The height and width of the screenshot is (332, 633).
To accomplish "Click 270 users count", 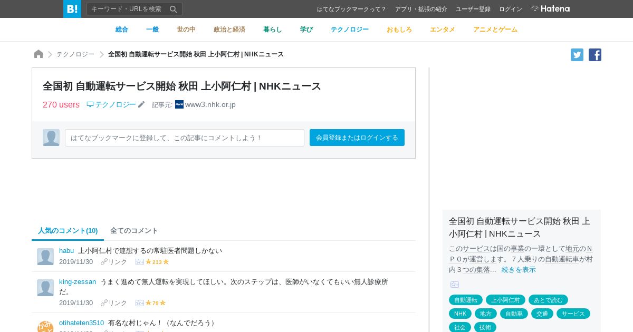I will click(61, 104).
